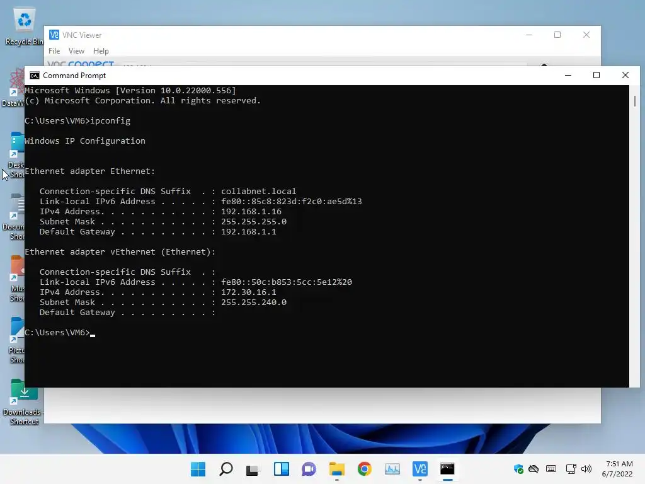Viewport: 645px width, 484px height.
Task: Select the Recycle Bin desktop icon
Action: (x=24, y=26)
